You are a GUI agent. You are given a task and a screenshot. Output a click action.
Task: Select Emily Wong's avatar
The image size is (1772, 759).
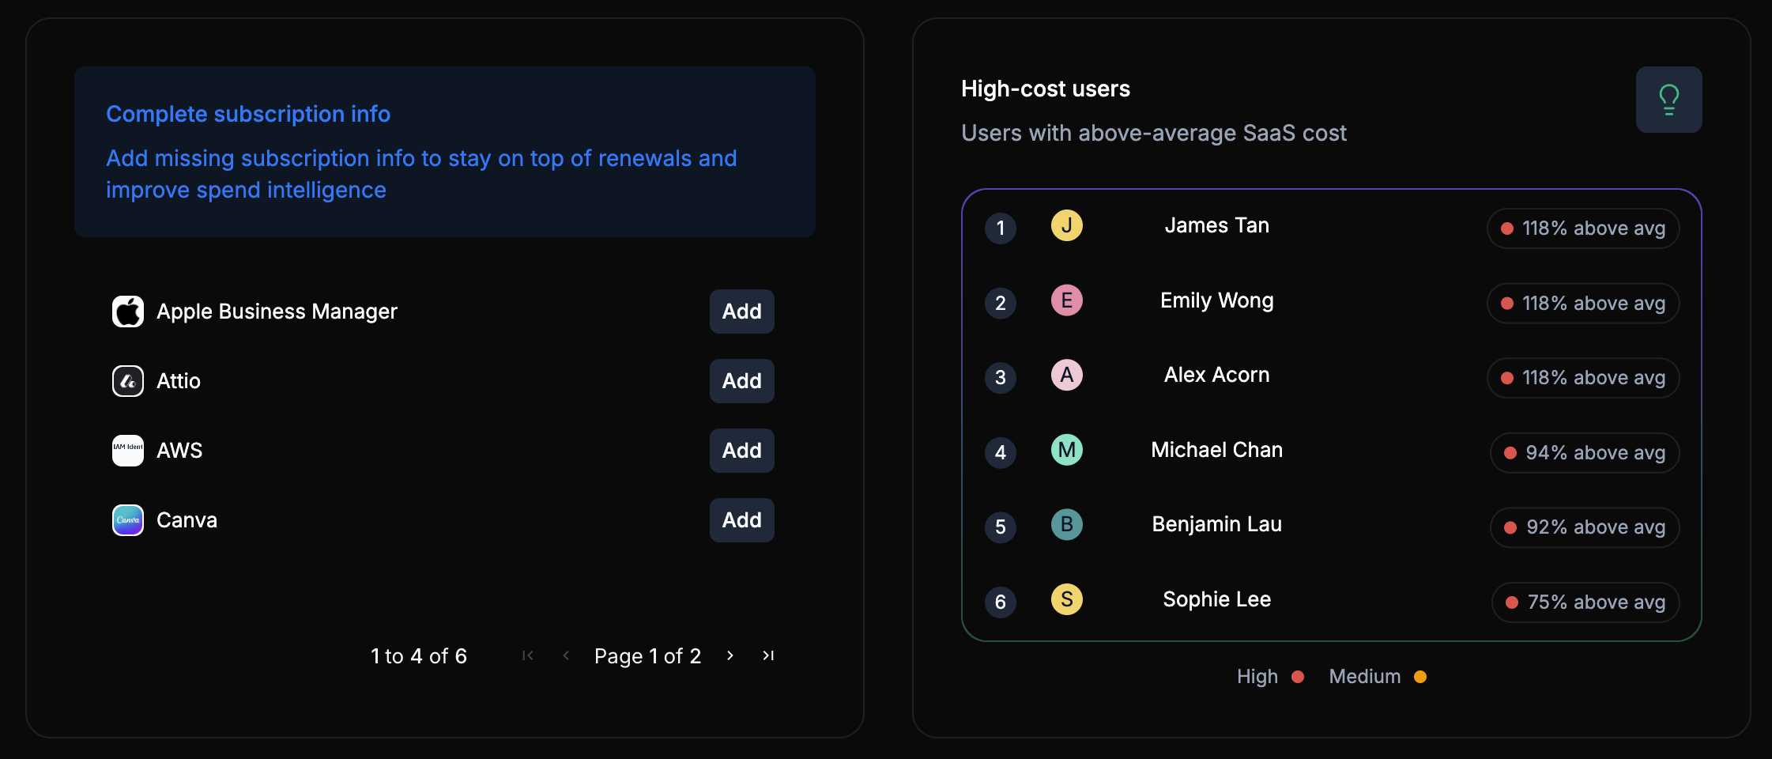[x=1067, y=300]
